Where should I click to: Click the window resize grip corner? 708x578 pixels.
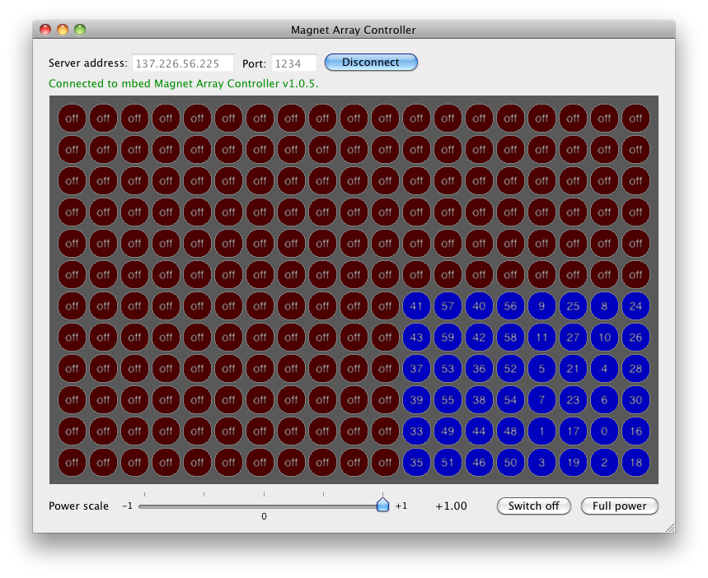pyautogui.click(x=670, y=528)
